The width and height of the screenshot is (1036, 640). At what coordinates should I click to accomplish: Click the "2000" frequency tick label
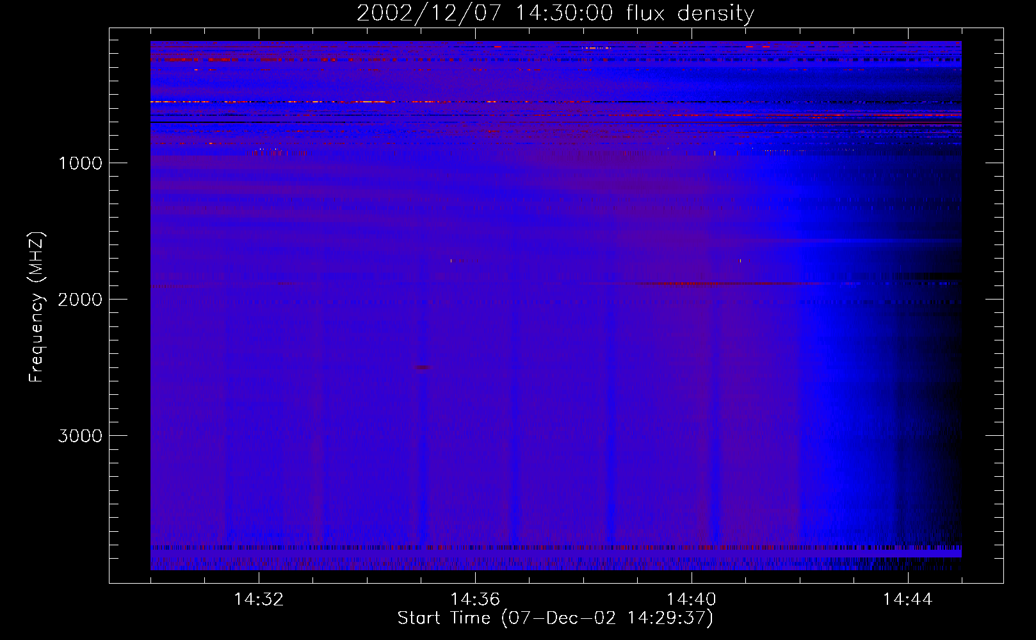pyautogui.click(x=80, y=300)
